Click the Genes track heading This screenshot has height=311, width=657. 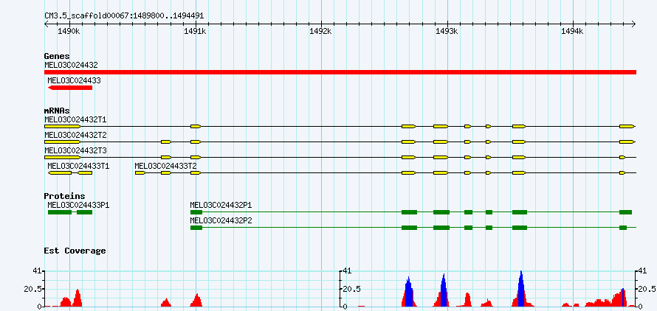tap(57, 56)
